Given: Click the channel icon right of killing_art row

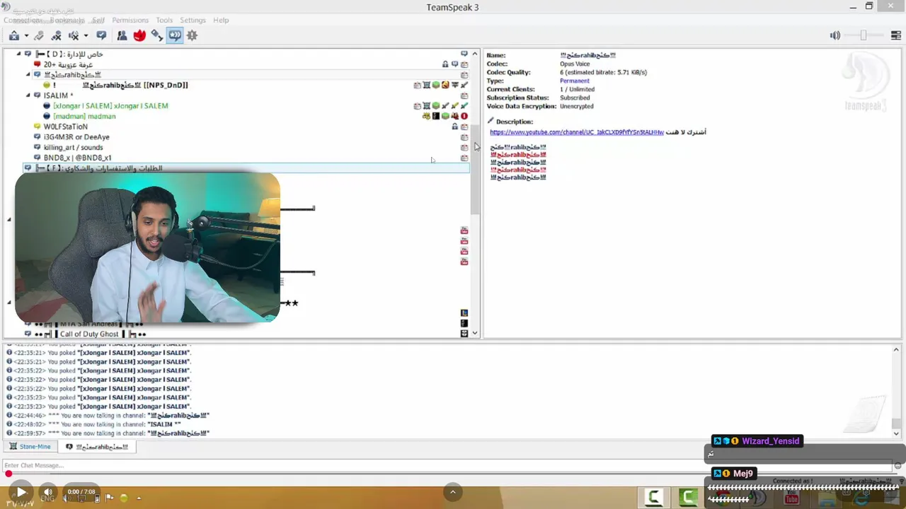Looking at the screenshot, I should 464,147.
